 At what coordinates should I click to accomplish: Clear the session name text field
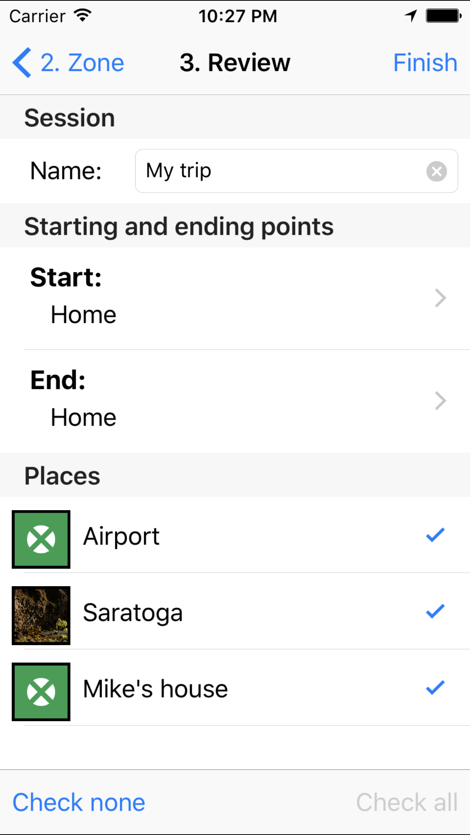[x=436, y=171]
